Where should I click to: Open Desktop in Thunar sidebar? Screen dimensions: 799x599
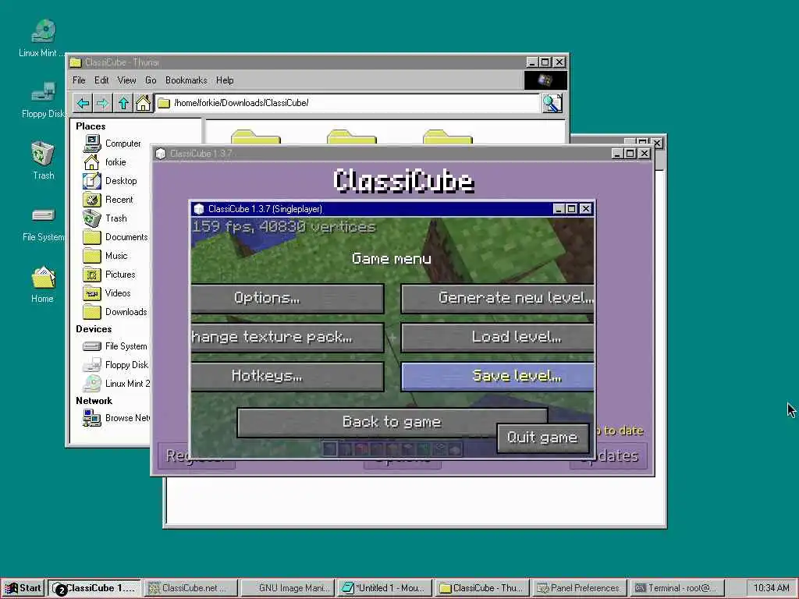point(109,181)
